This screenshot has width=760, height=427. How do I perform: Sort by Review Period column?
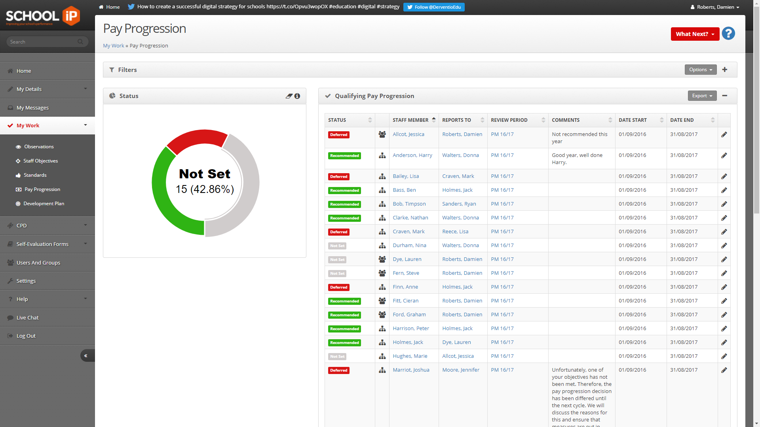[x=518, y=120]
